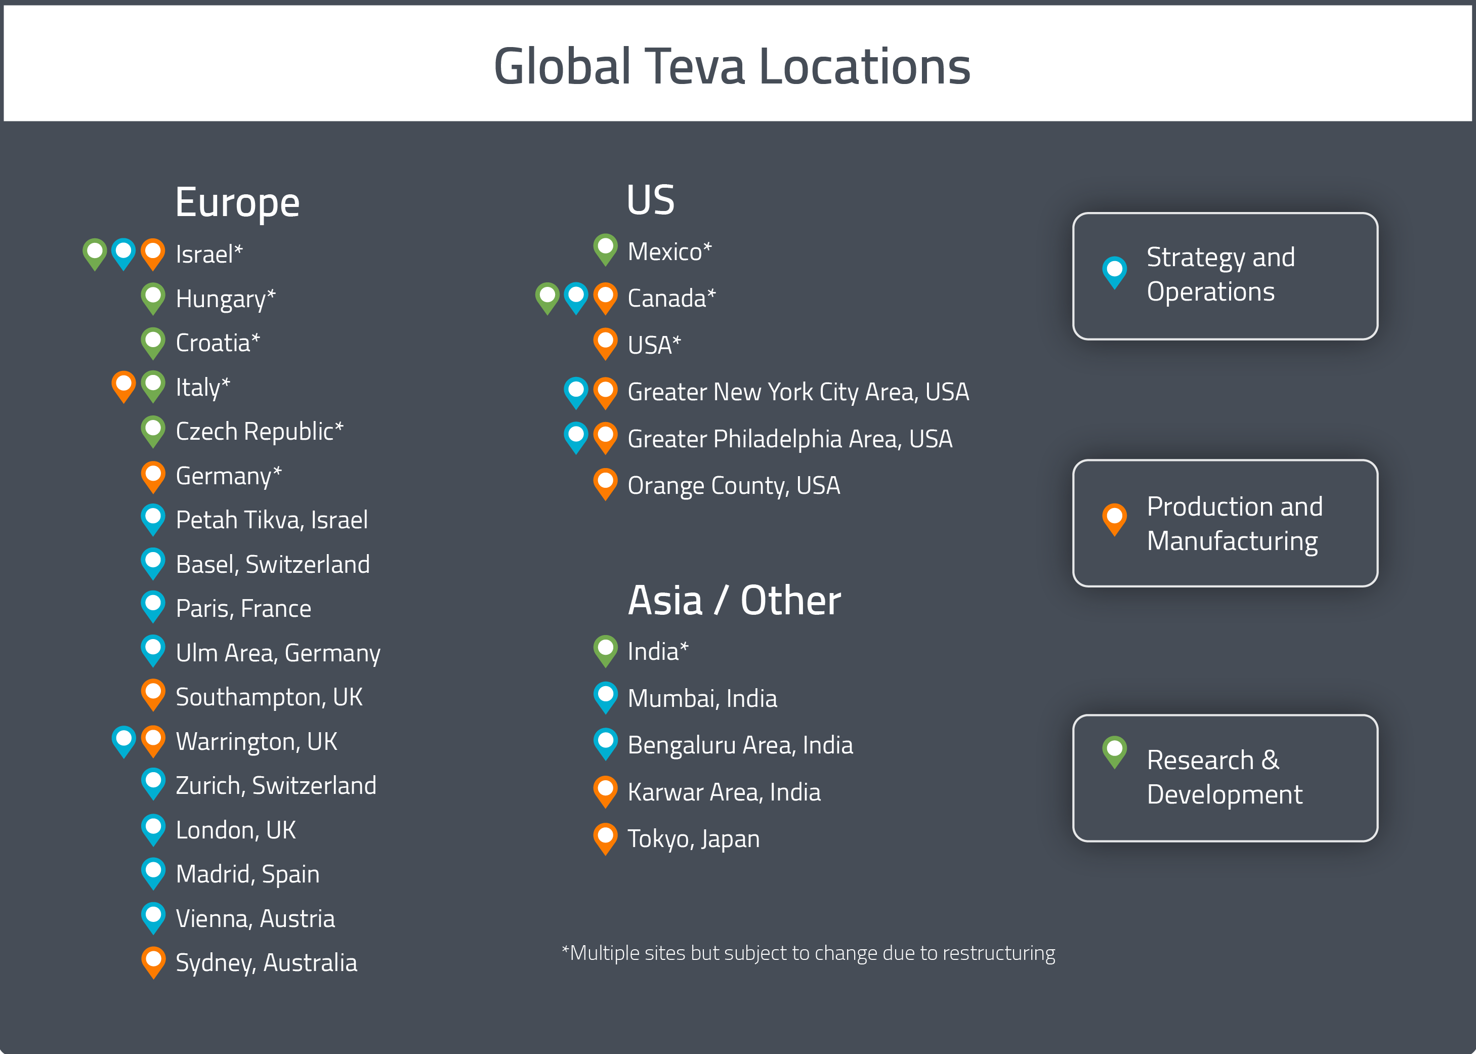Click the orange pin beside Southampton, UK
The image size is (1476, 1054).
[x=153, y=696]
